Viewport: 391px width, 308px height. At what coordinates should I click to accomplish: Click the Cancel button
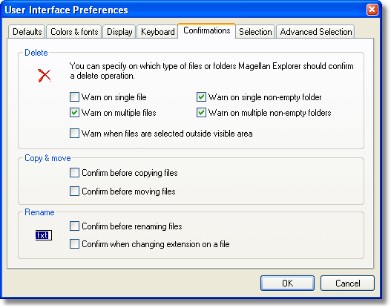point(347,283)
